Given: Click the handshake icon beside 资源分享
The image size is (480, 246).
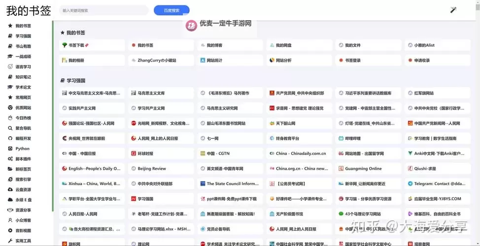Looking at the screenshot, I should coord(10,210).
